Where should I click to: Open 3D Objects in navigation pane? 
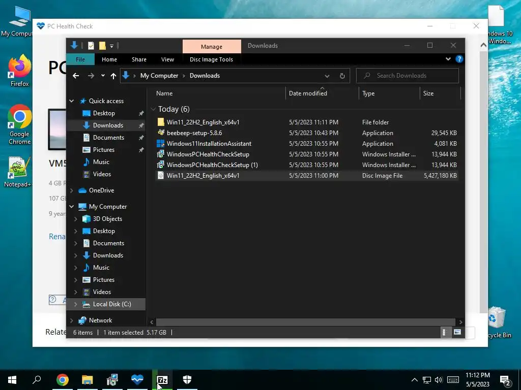click(107, 219)
